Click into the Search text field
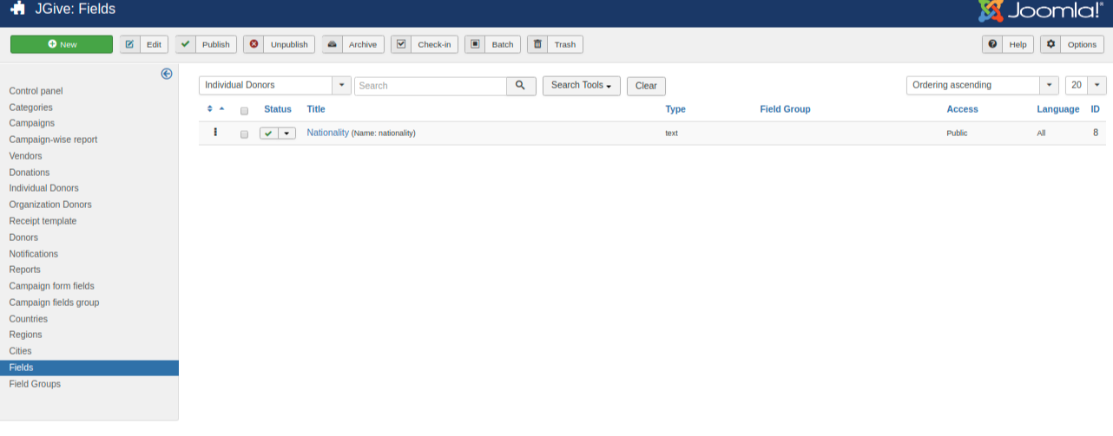Image resolution: width=1113 pixels, height=436 pixels. coord(430,86)
